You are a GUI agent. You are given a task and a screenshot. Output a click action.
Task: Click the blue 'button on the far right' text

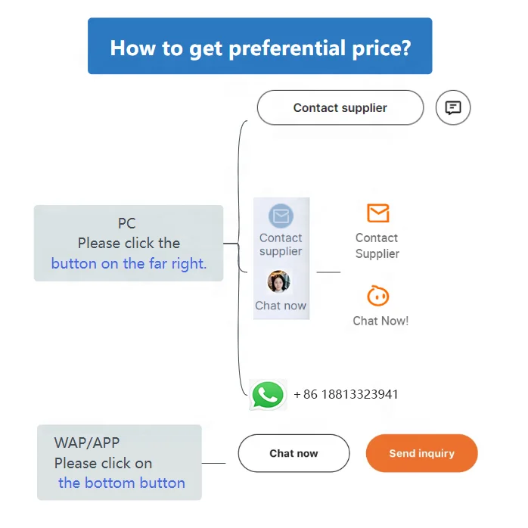129,263
